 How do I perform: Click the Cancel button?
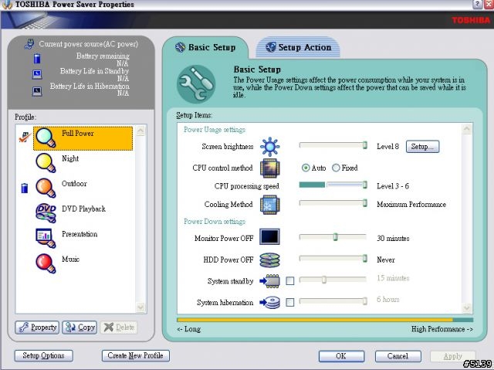(x=398, y=356)
